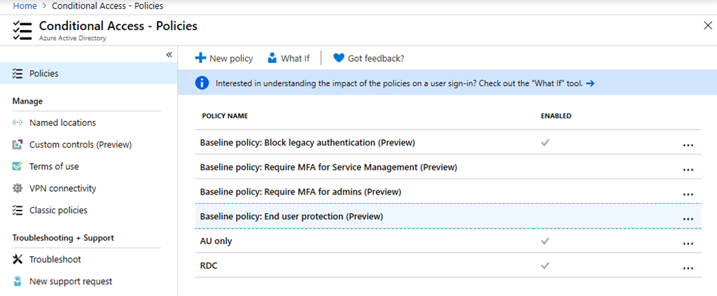
Task: Click the Got feedback heart icon
Action: point(339,58)
